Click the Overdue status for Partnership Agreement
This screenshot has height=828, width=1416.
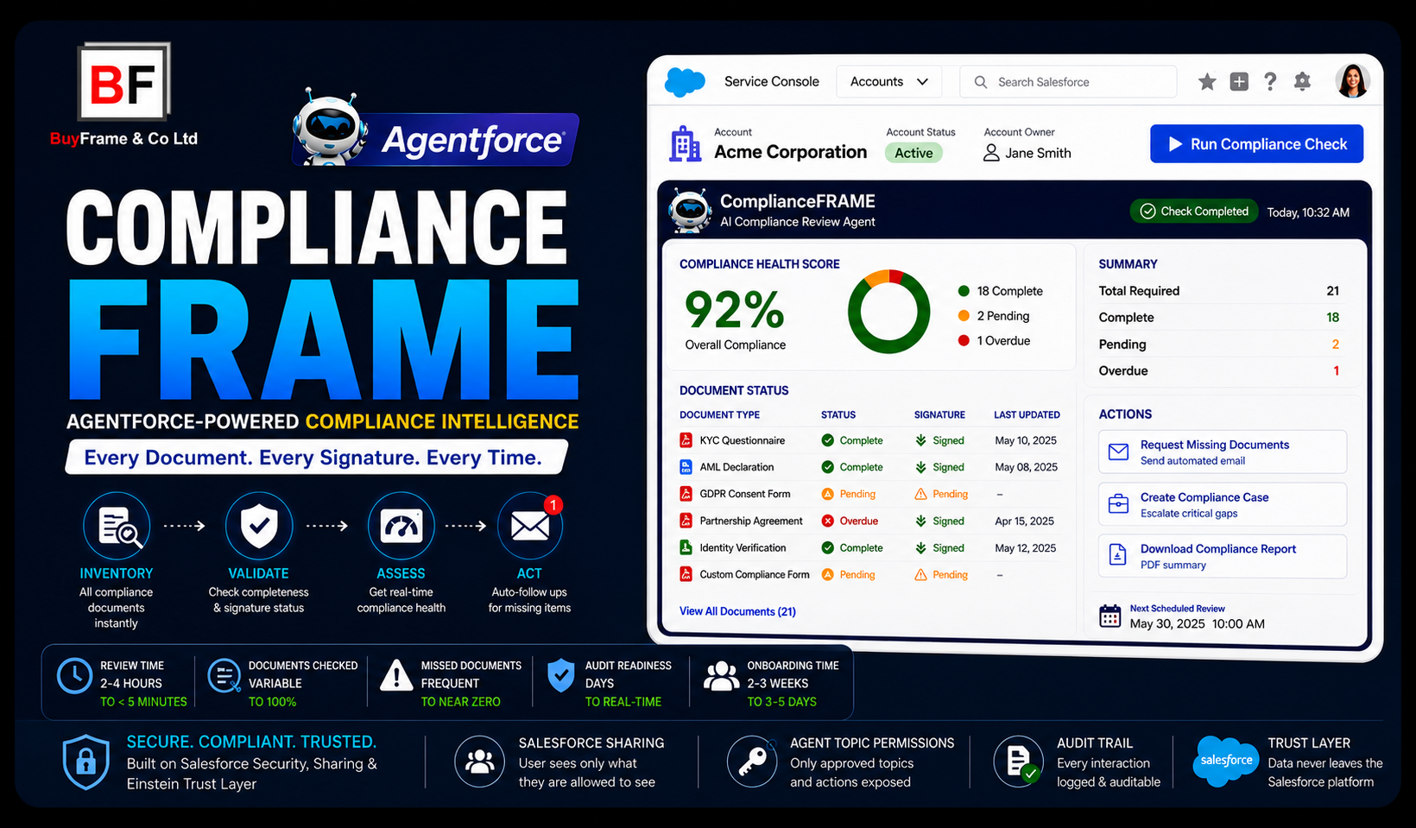click(850, 521)
